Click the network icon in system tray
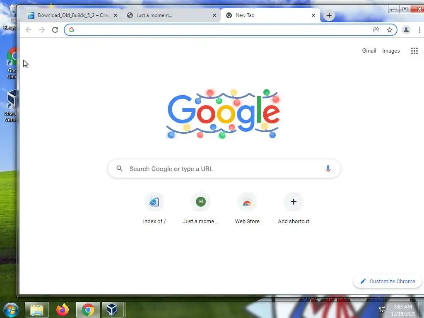Viewport: 424px width, 318px height. (382, 310)
